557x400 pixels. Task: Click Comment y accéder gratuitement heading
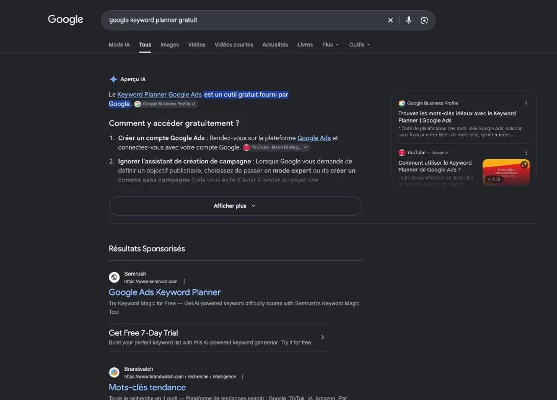(x=174, y=123)
